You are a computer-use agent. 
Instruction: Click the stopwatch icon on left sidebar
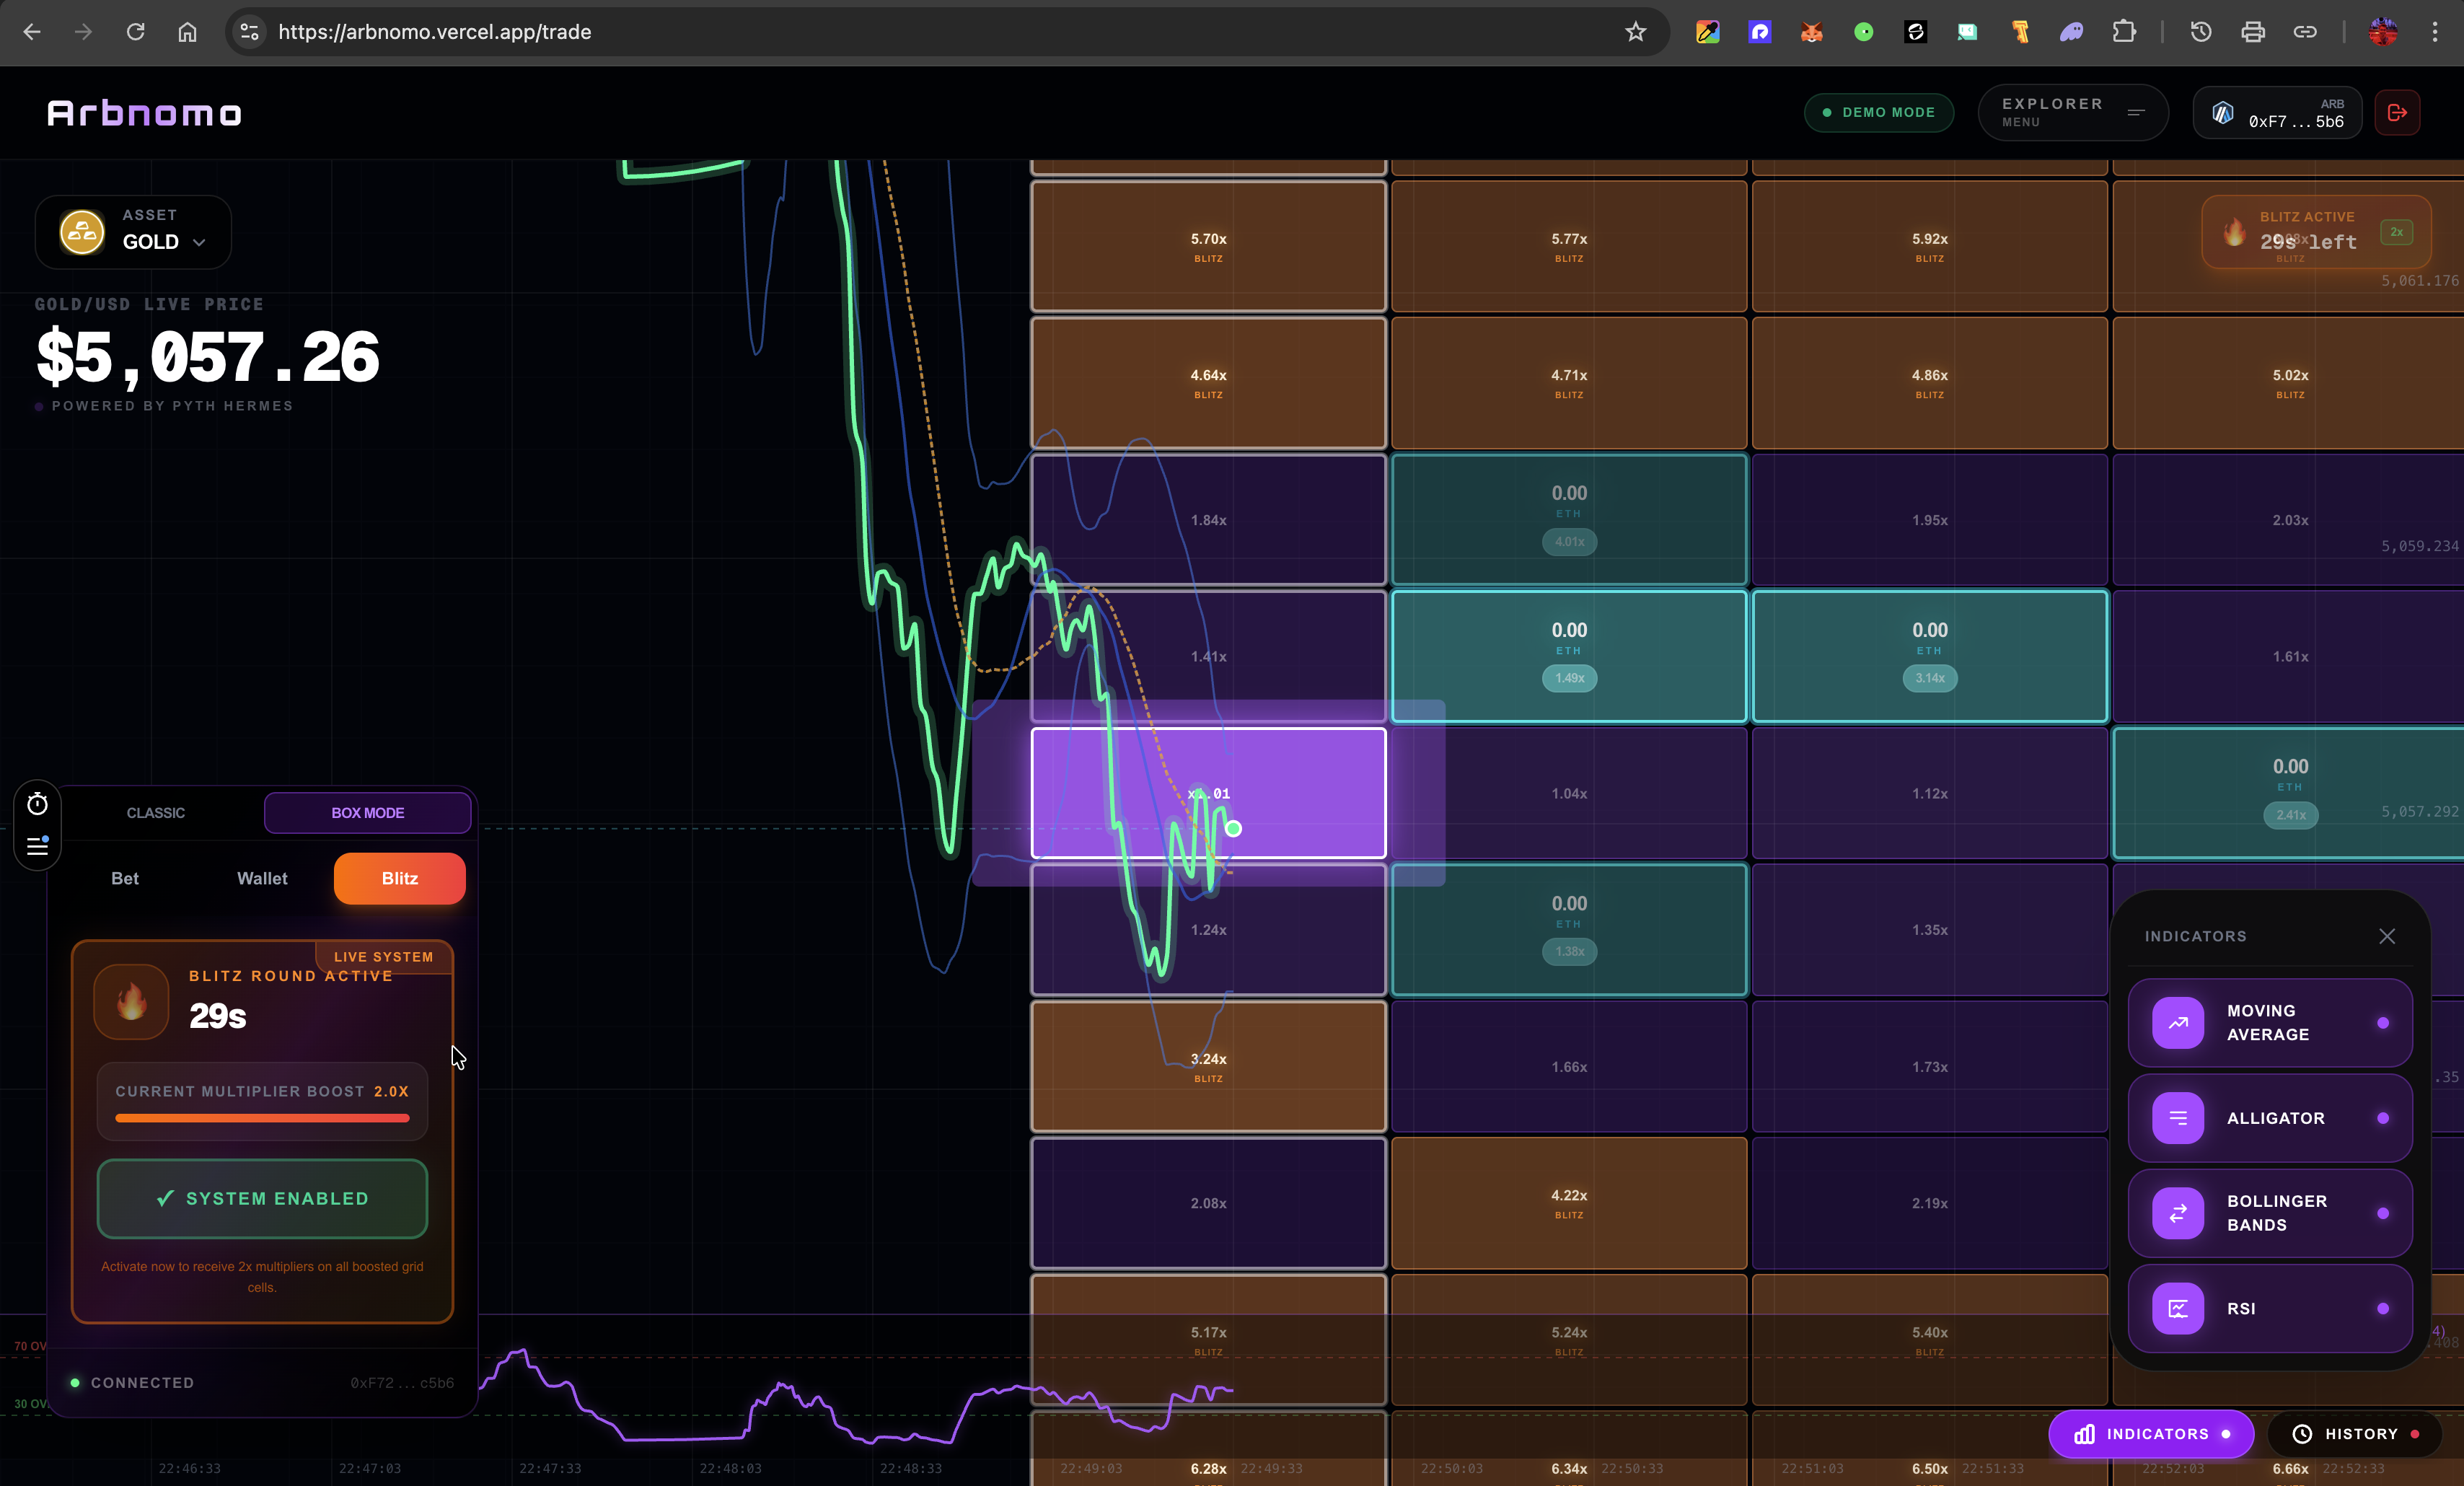pyautogui.click(x=37, y=805)
